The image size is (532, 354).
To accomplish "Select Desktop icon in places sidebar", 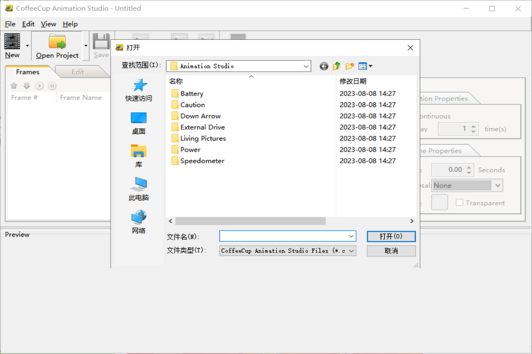I will pyautogui.click(x=139, y=118).
